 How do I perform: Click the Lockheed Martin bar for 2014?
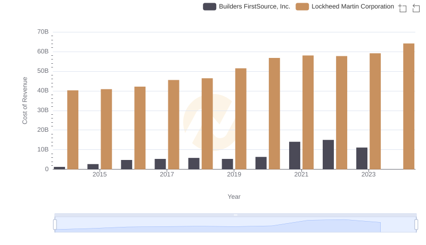[73, 130]
